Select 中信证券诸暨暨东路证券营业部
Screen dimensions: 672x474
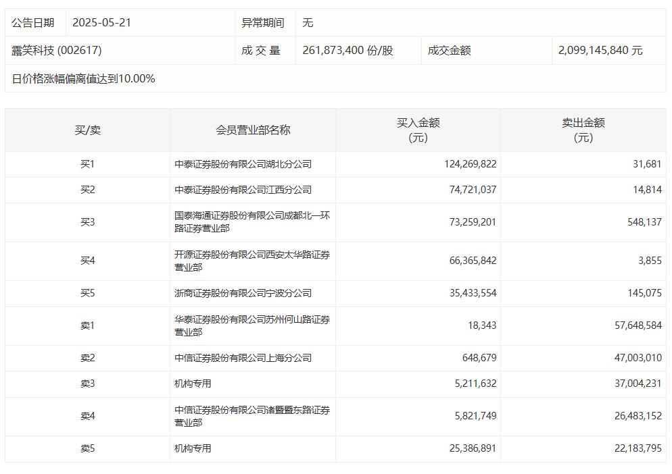coord(252,416)
